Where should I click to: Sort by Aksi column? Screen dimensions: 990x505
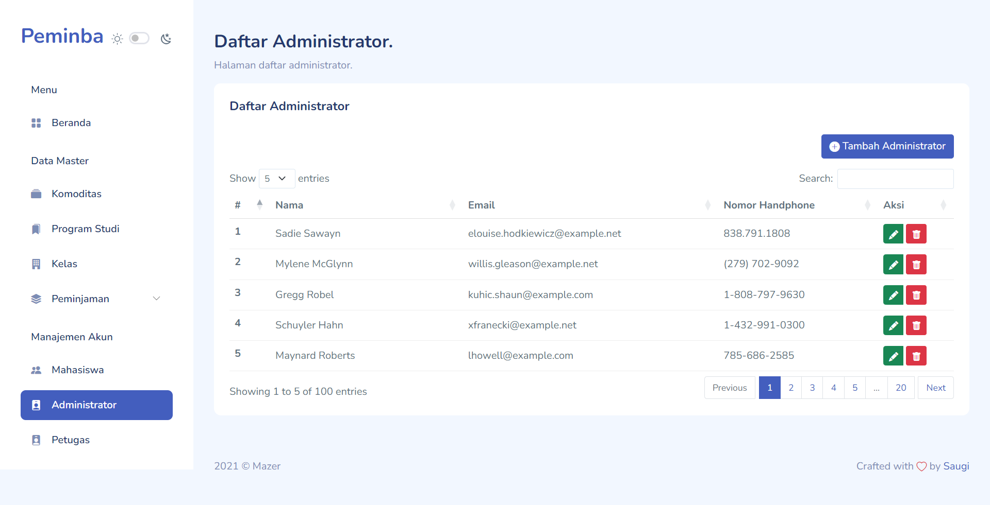click(x=916, y=205)
